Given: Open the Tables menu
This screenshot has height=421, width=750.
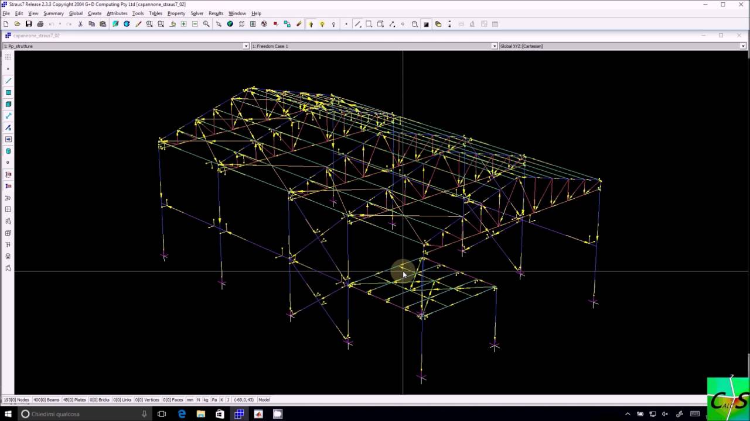Looking at the screenshot, I should coord(155,13).
